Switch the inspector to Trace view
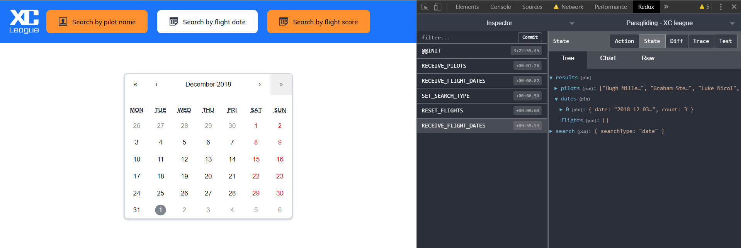Viewport: 741px width, 248px height. click(x=701, y=41)
